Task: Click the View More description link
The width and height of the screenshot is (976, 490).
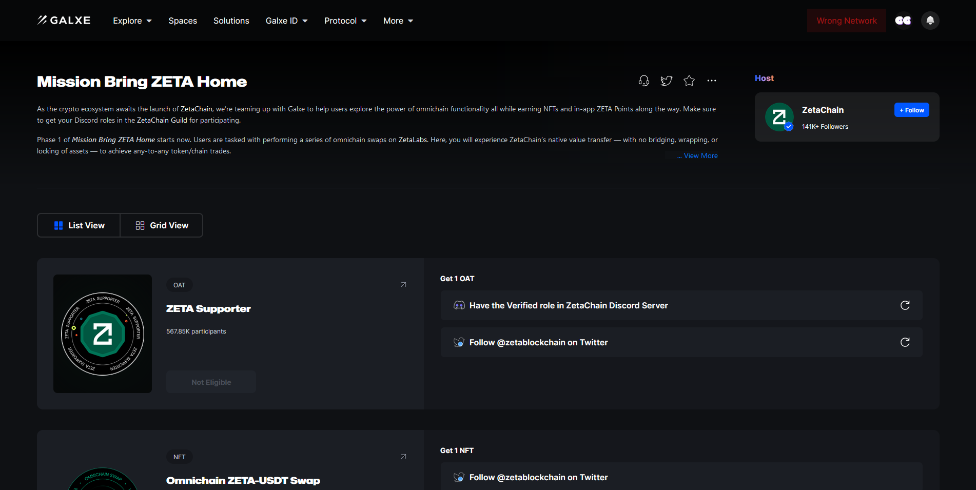Action: click(700, 155)
